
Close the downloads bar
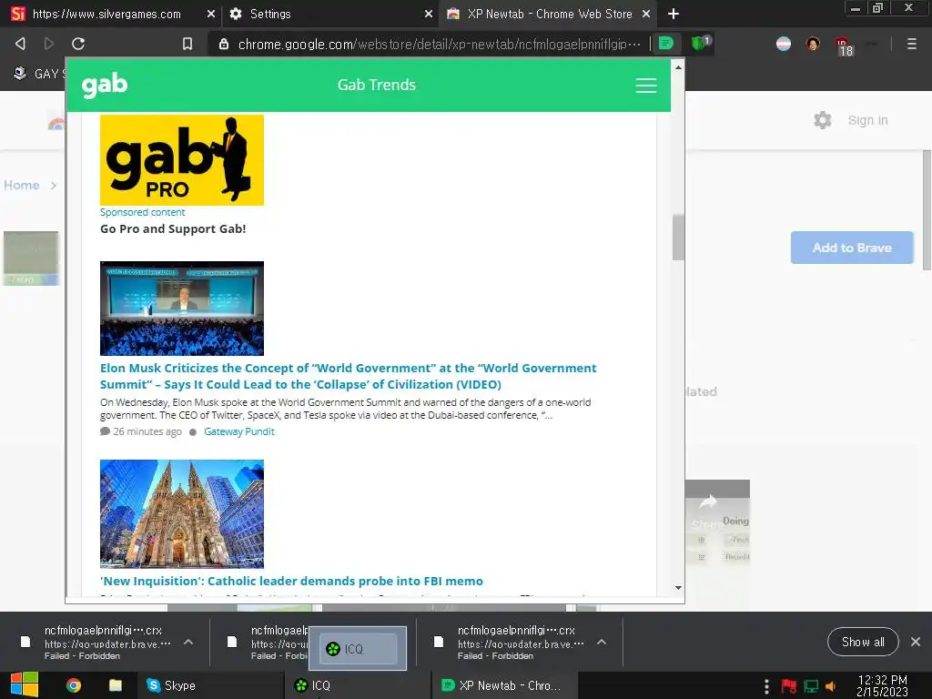(x=916, y=642)
